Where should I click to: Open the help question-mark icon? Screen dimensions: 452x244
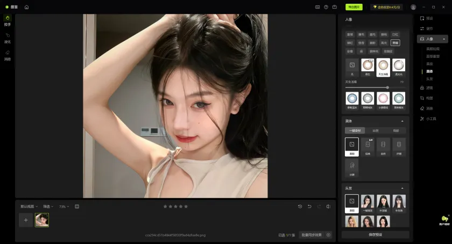[326, 7]
